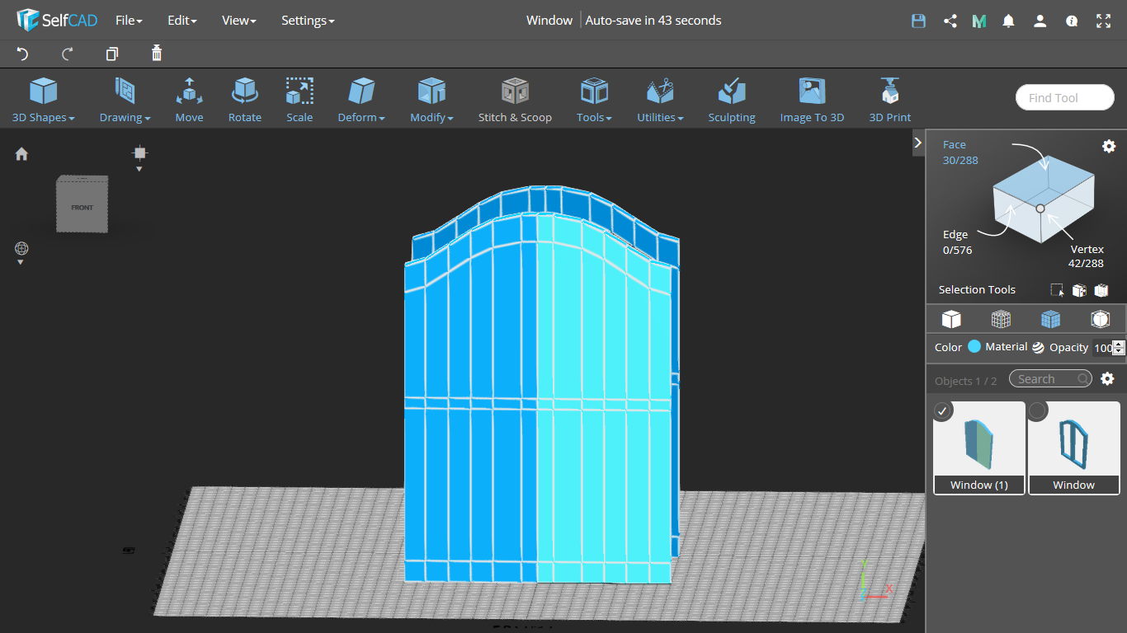Check the Window object checkbox

(1038, 410)
